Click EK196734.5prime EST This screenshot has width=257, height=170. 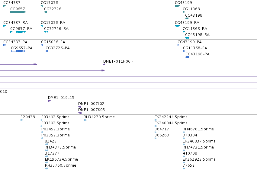point(61,159)
